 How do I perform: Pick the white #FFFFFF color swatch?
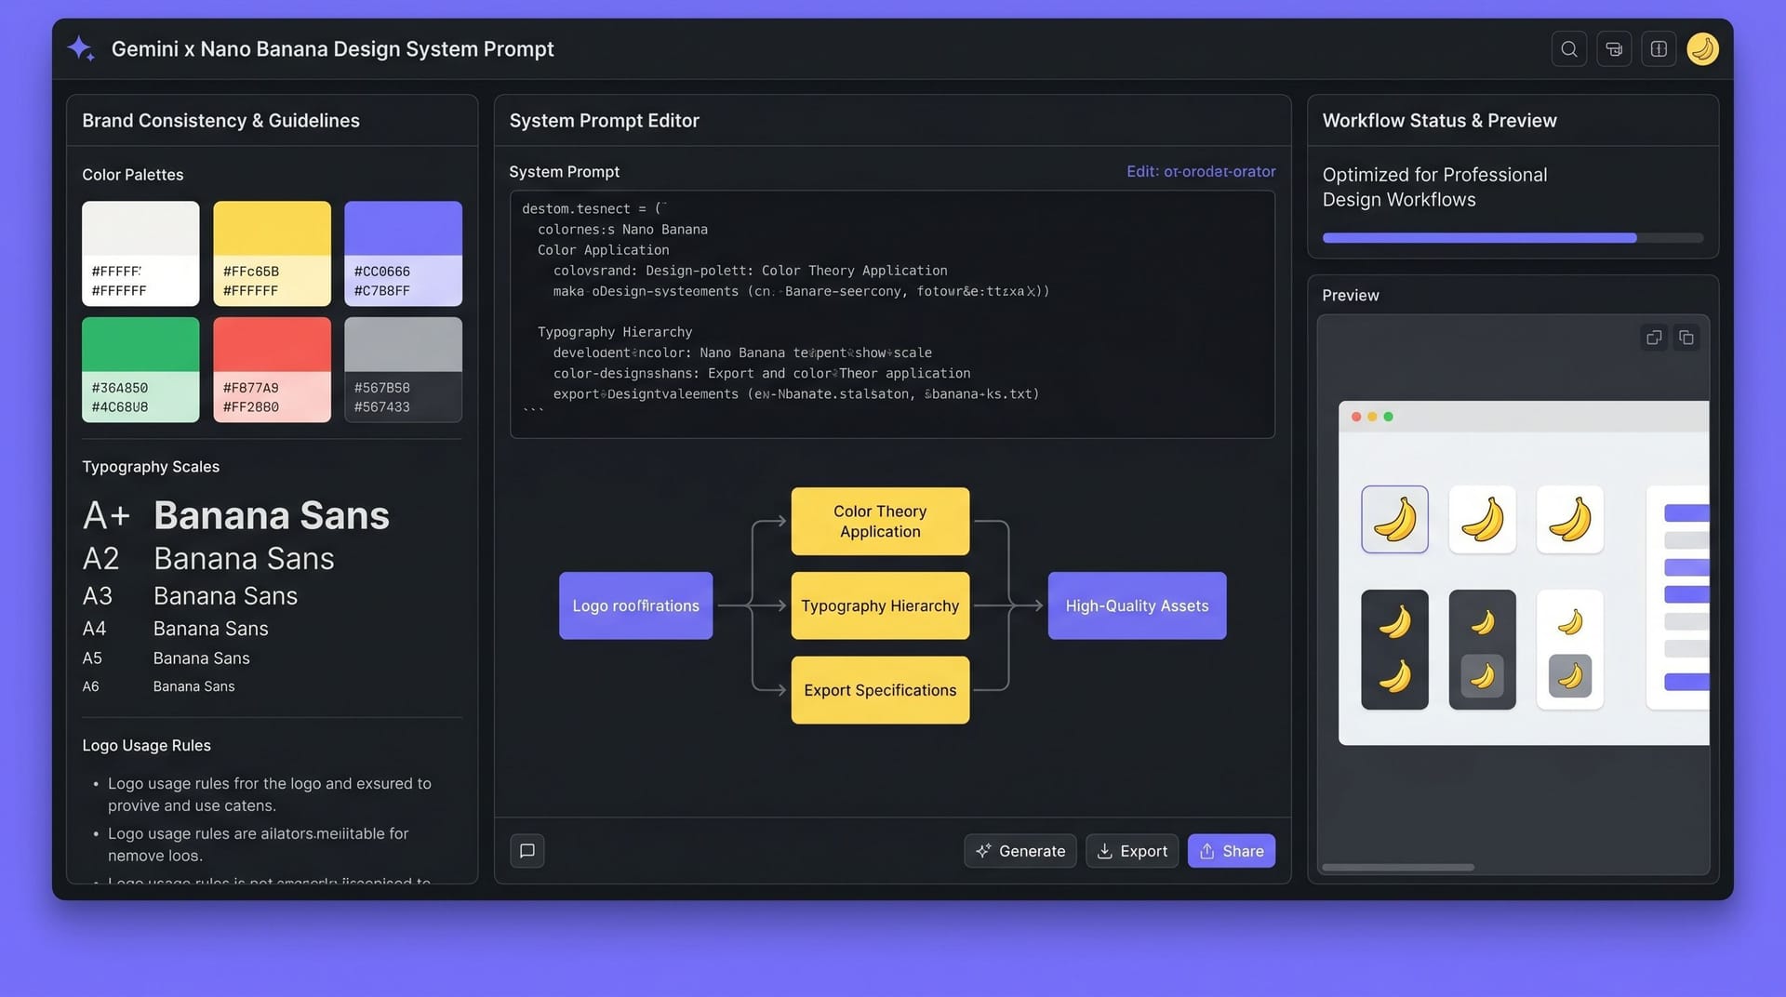(x=140, y=253)
